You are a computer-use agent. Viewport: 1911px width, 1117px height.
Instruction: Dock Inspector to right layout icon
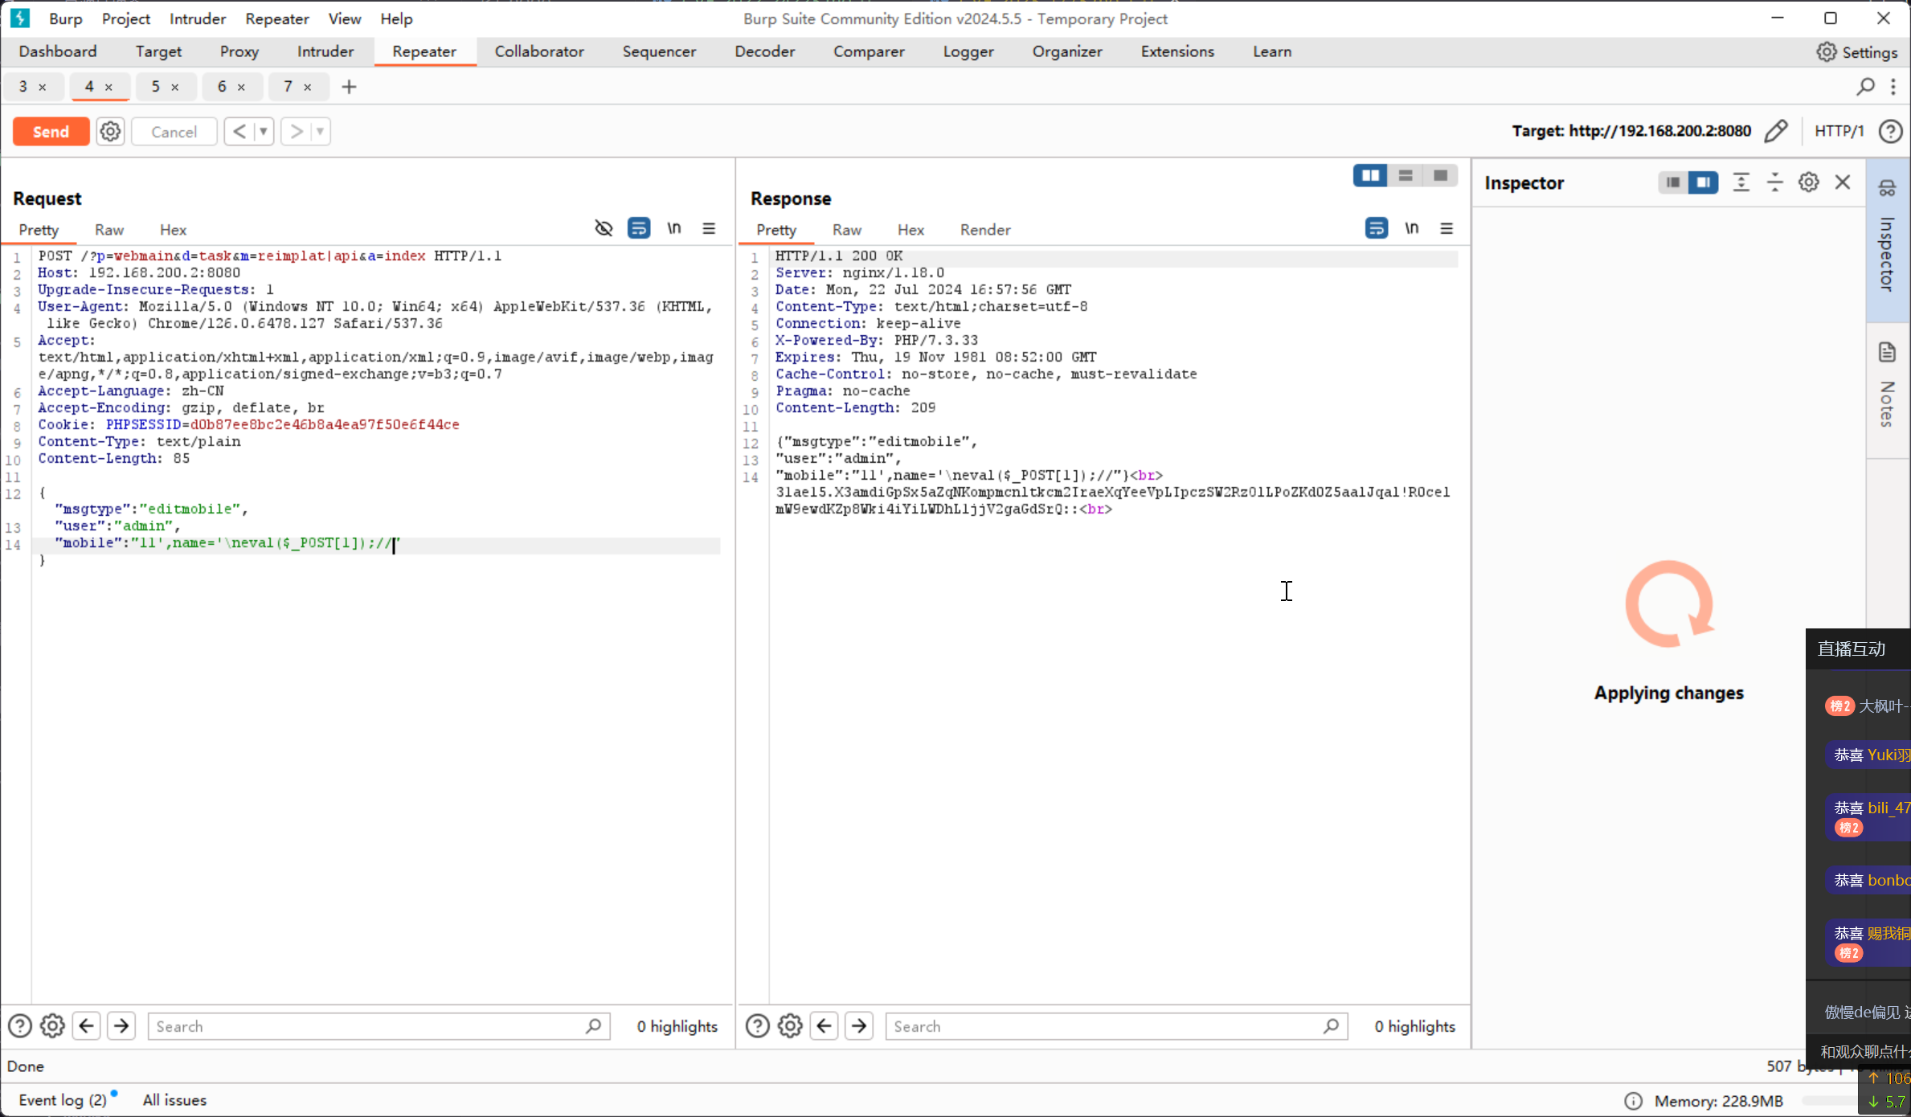pos(1703,182)
